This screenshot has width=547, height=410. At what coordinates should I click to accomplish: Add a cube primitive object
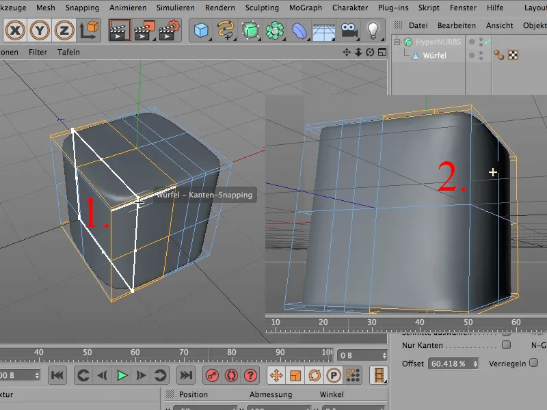[x=201, y=31]
